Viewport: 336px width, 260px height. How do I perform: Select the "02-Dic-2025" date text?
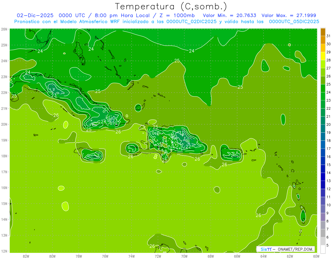(x=35, y=15)
